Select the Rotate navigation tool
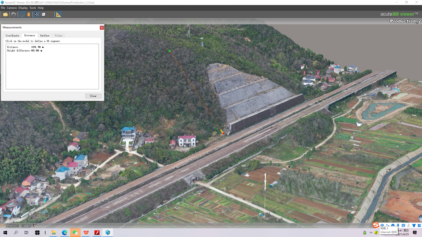Viewport: 422px width, 237px height. [x=22, y=14]
